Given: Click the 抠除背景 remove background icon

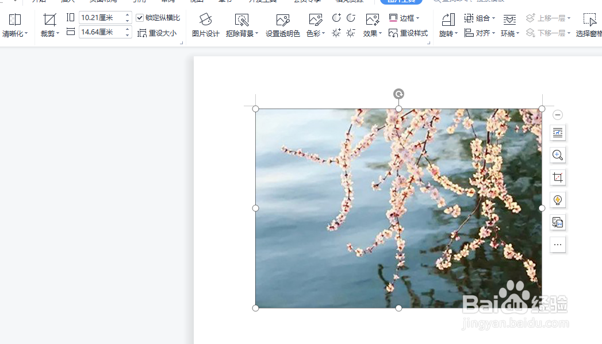Looking at the screenshot, I should (241, 20).
